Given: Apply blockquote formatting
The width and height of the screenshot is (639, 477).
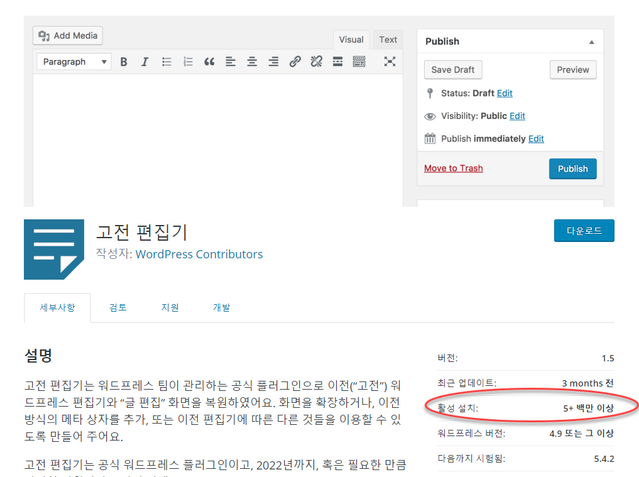Looking at the screenshot, I should point(209,62).
